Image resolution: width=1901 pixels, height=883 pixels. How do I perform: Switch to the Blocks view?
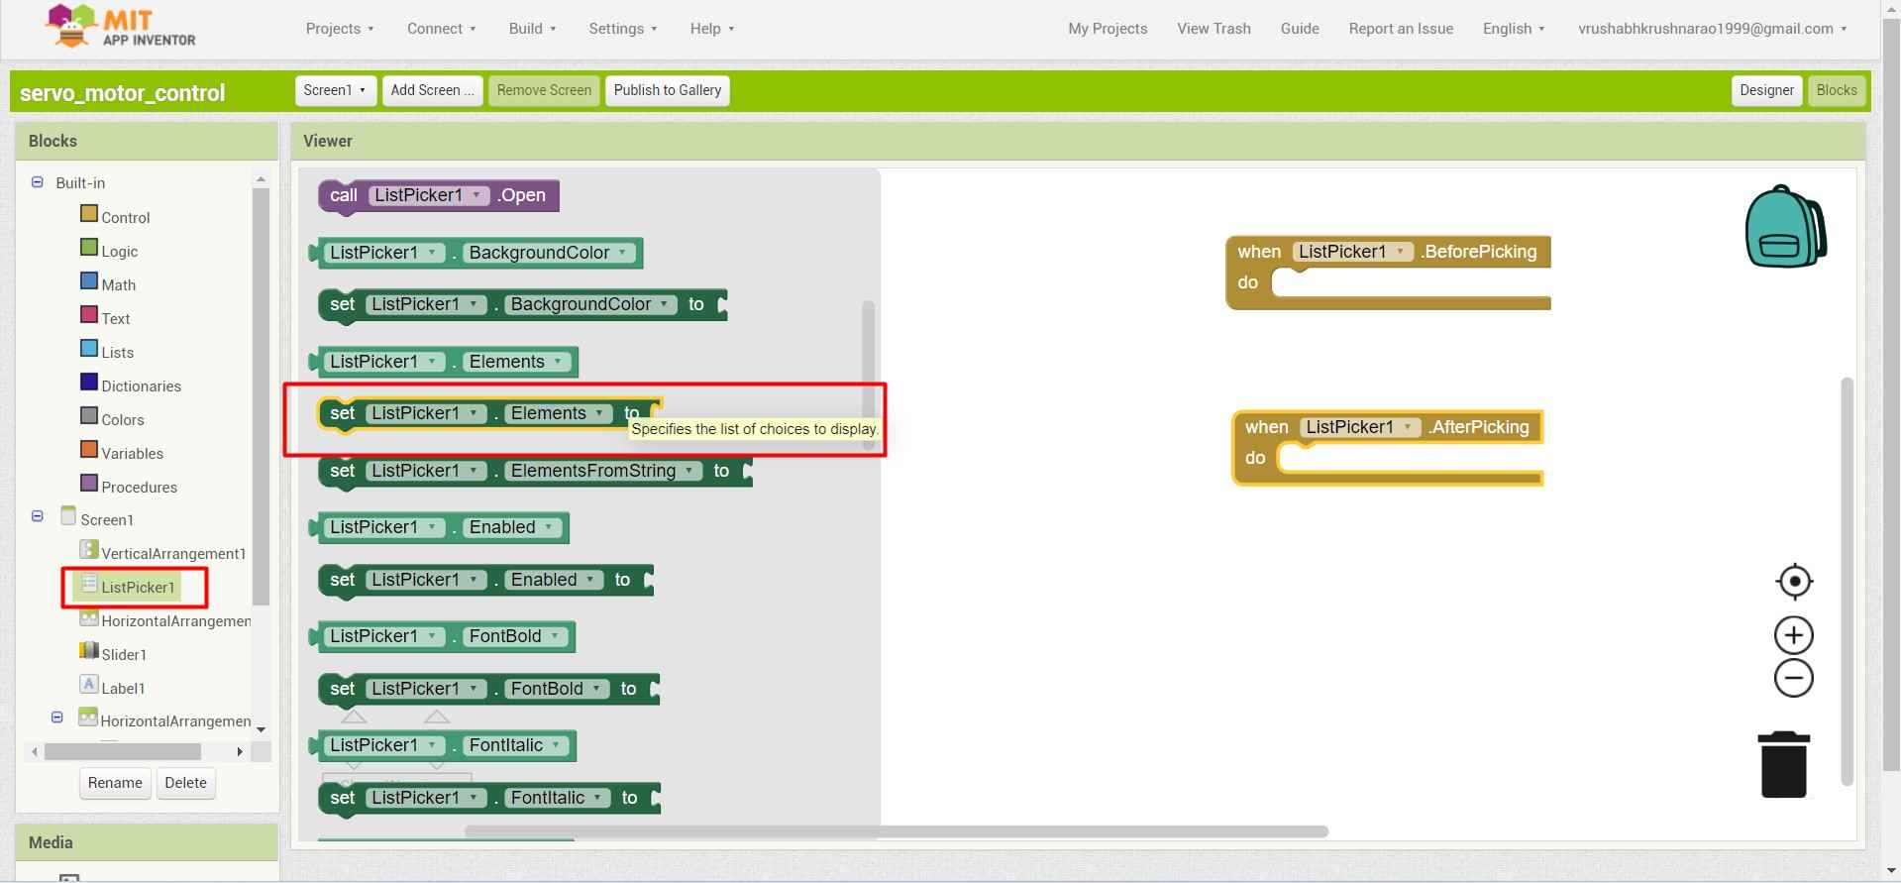coord(1837,90)
